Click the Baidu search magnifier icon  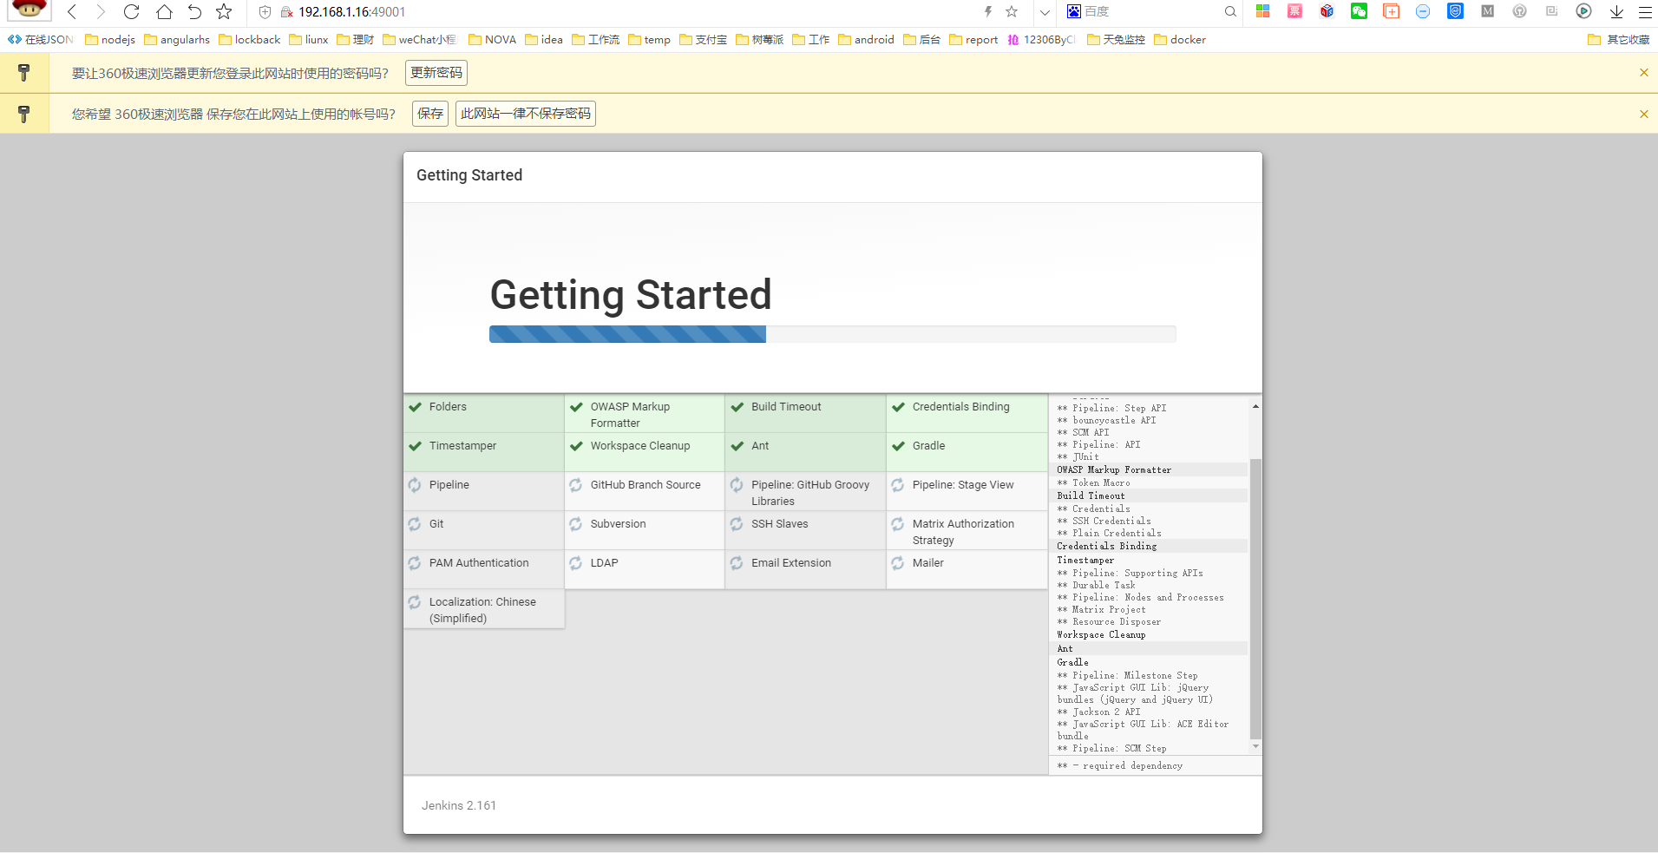click(1230, 12)
